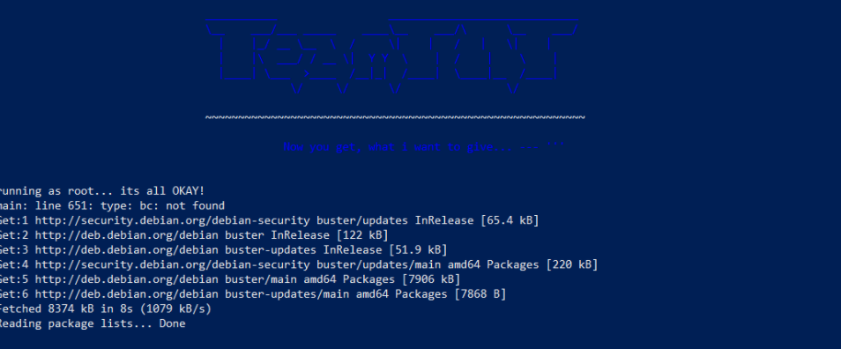This screenshot has width=841, height=349.
Task: Click the tilde separator line under the banner
Action: tap(395, 117)
